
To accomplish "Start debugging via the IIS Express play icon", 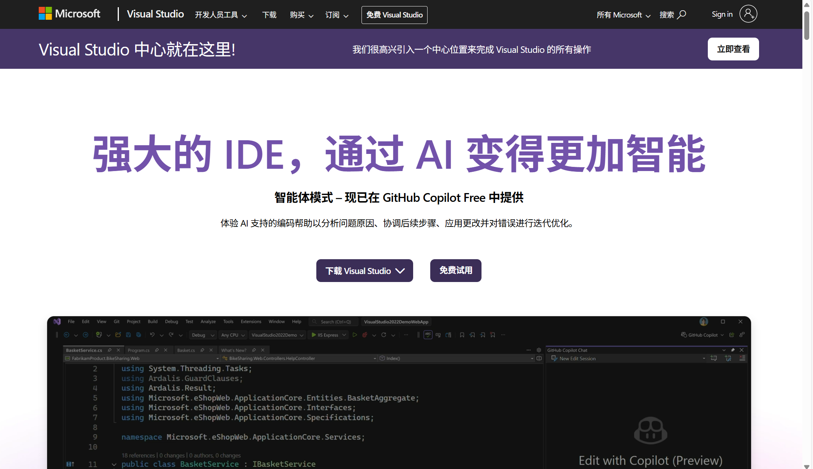I will tap(314, 335).
